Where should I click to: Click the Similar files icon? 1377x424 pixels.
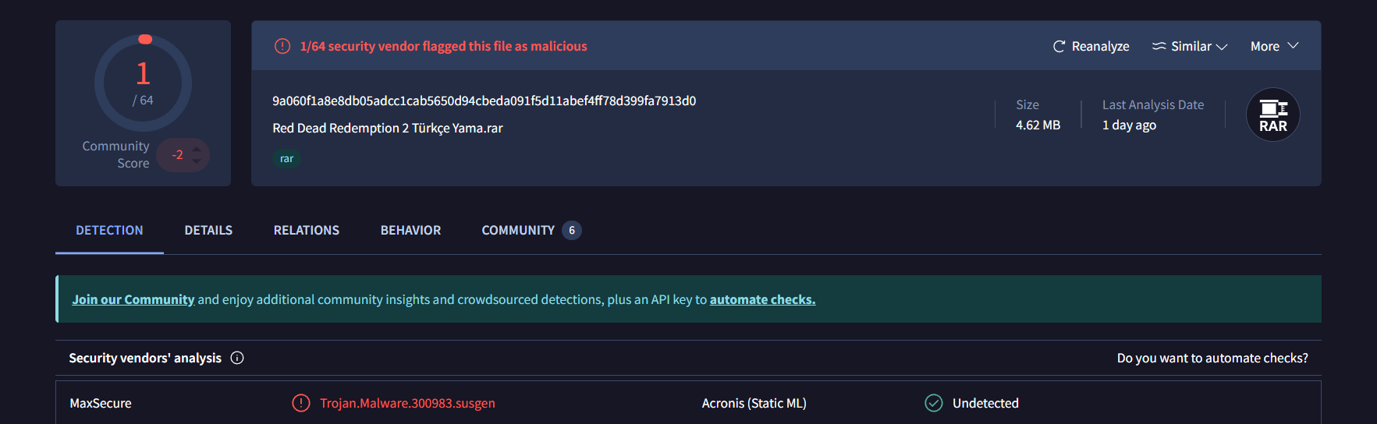coord(1159,47)
